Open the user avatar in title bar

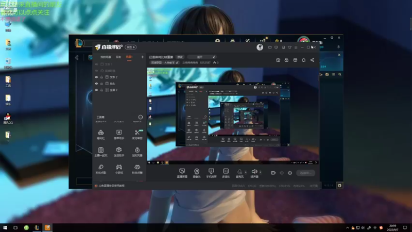[x=260, y=47]
